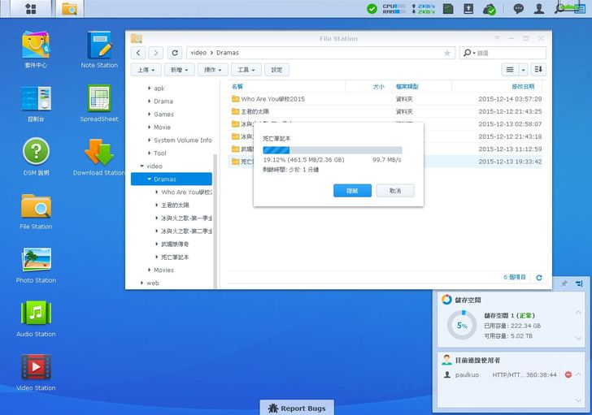Open the 工具 tools menu
Screen dimensions: 592x415
246,71
